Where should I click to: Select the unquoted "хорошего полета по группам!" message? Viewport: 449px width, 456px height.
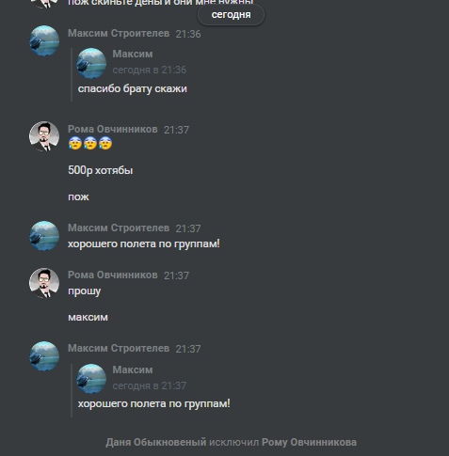point(144,244)
